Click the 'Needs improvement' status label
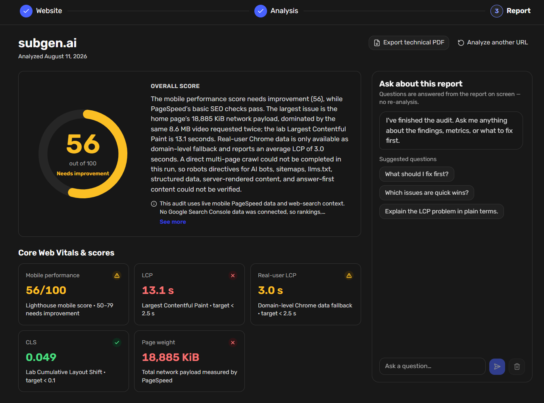Viewport: 544px width, 403px height. pyautogui.click(x=83, y=174)
